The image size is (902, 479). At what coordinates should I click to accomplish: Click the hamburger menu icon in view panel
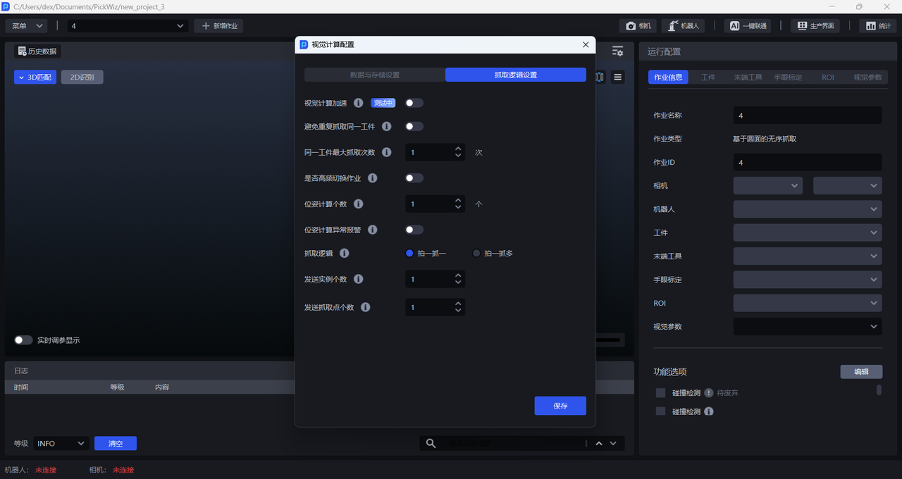(x=618, y=77)
